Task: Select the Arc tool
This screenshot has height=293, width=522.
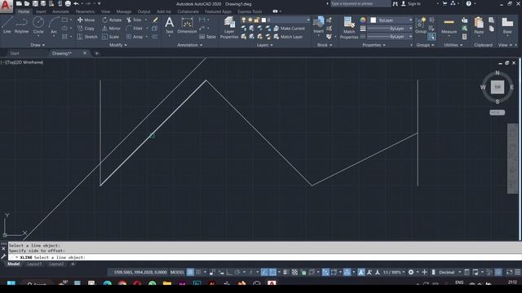Action: coord(54,25)
